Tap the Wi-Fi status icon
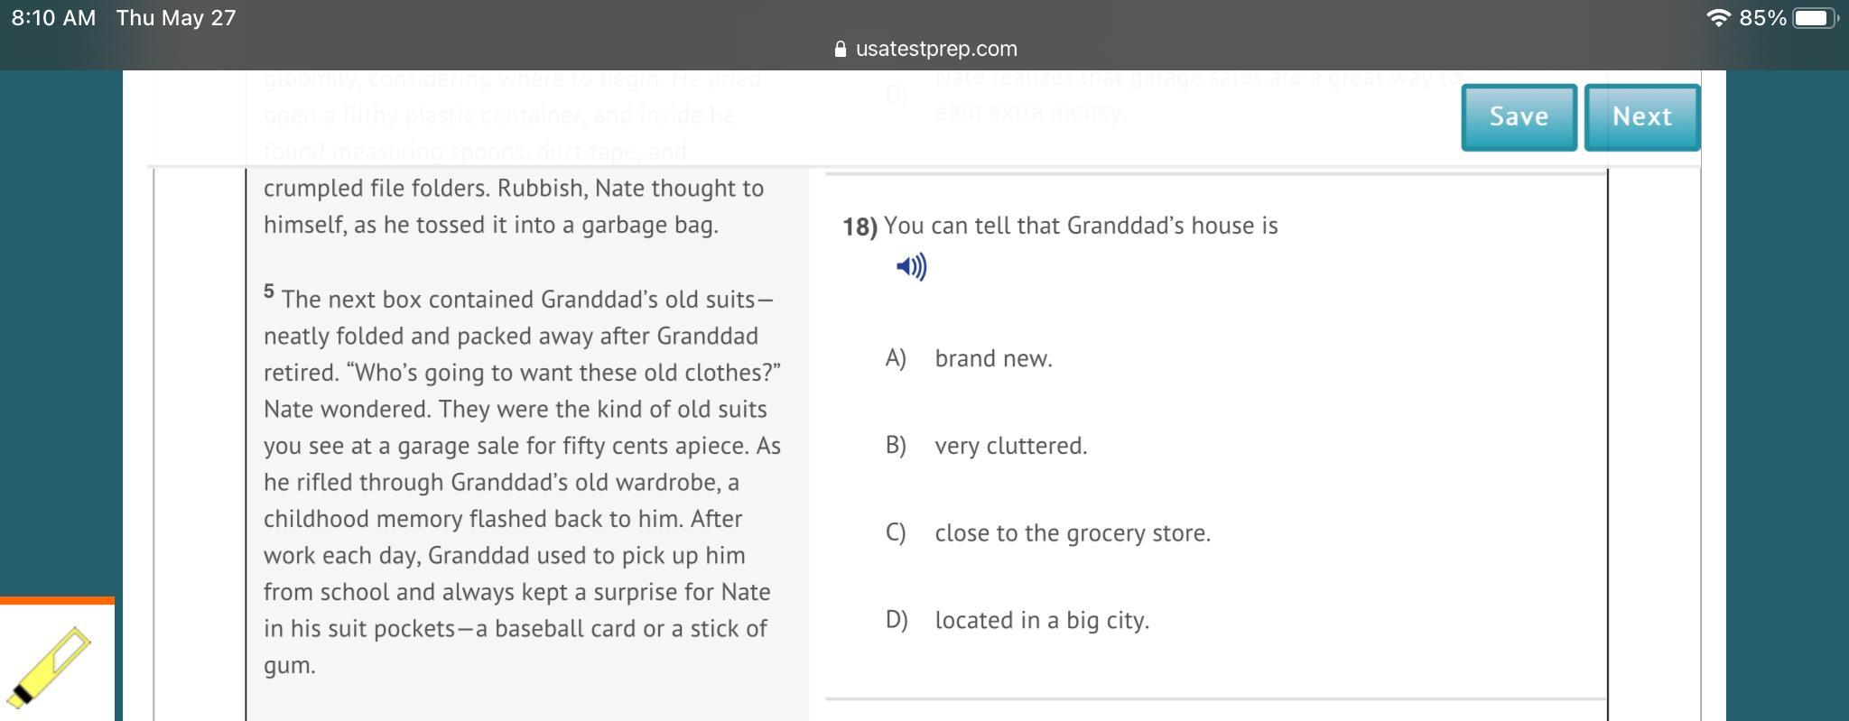 click(x=1718, y=18)
